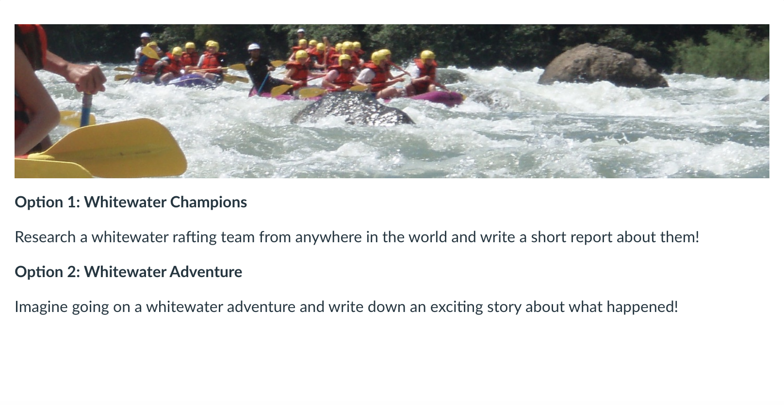Click the 'Imagine going on a whitewater adventure' paragraph
Image resolution: width=784 pixels, height=405 pixels.
coord(346,307)
